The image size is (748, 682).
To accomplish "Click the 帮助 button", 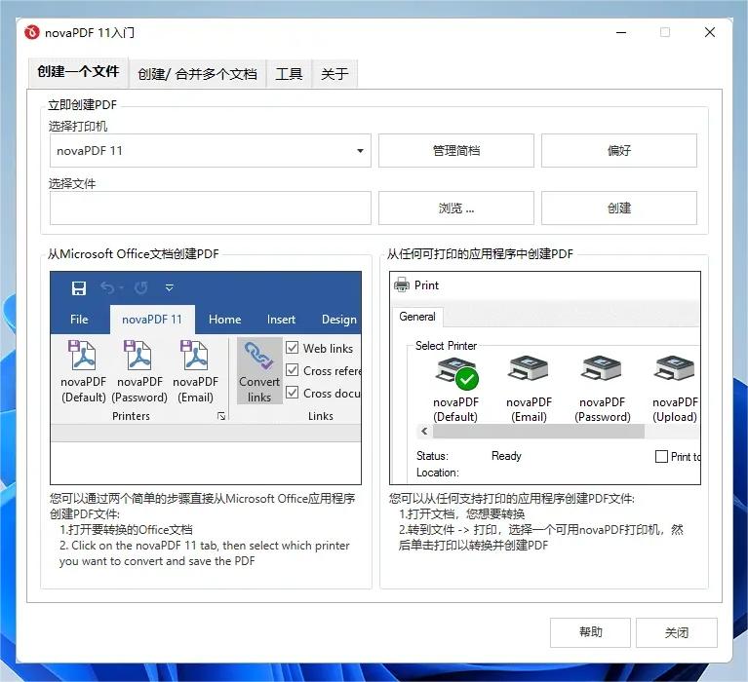I will click(590, 632).
